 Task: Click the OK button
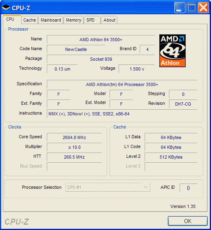point(188,221)
